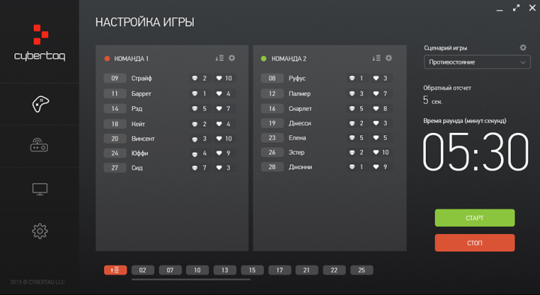The image size is (540, 295).
Task: Select player number 23 badge
Action: pyautogui.click(x=272, y=138)
